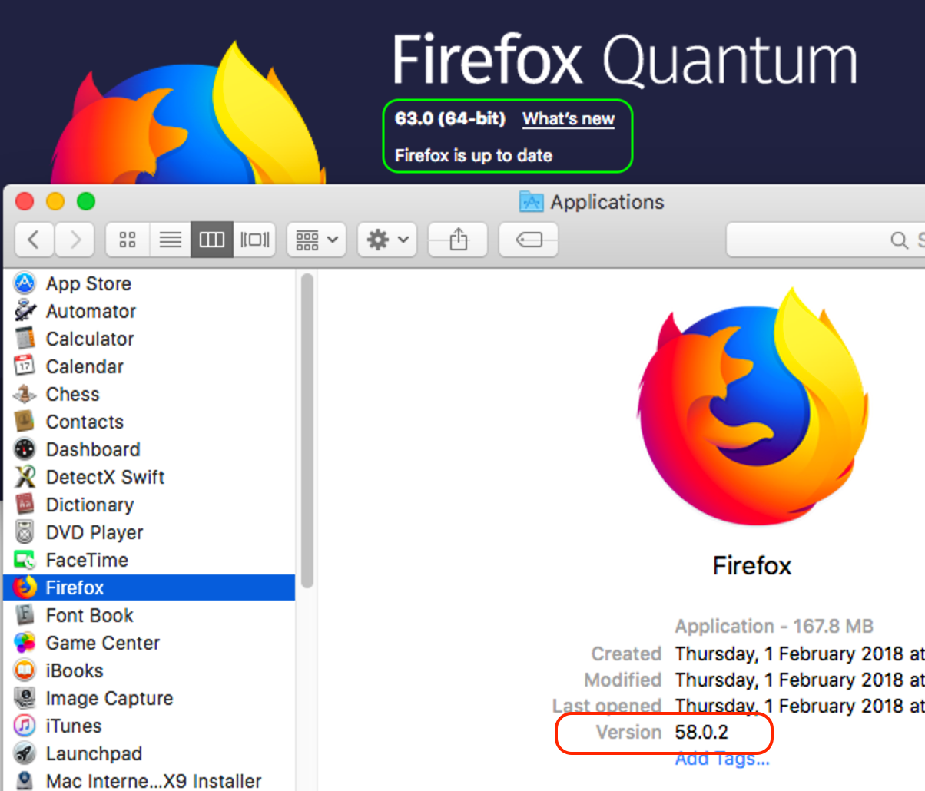Switch to list view in Finder
The height and width of the screenshot is (791, 925).
click(170, 240)
